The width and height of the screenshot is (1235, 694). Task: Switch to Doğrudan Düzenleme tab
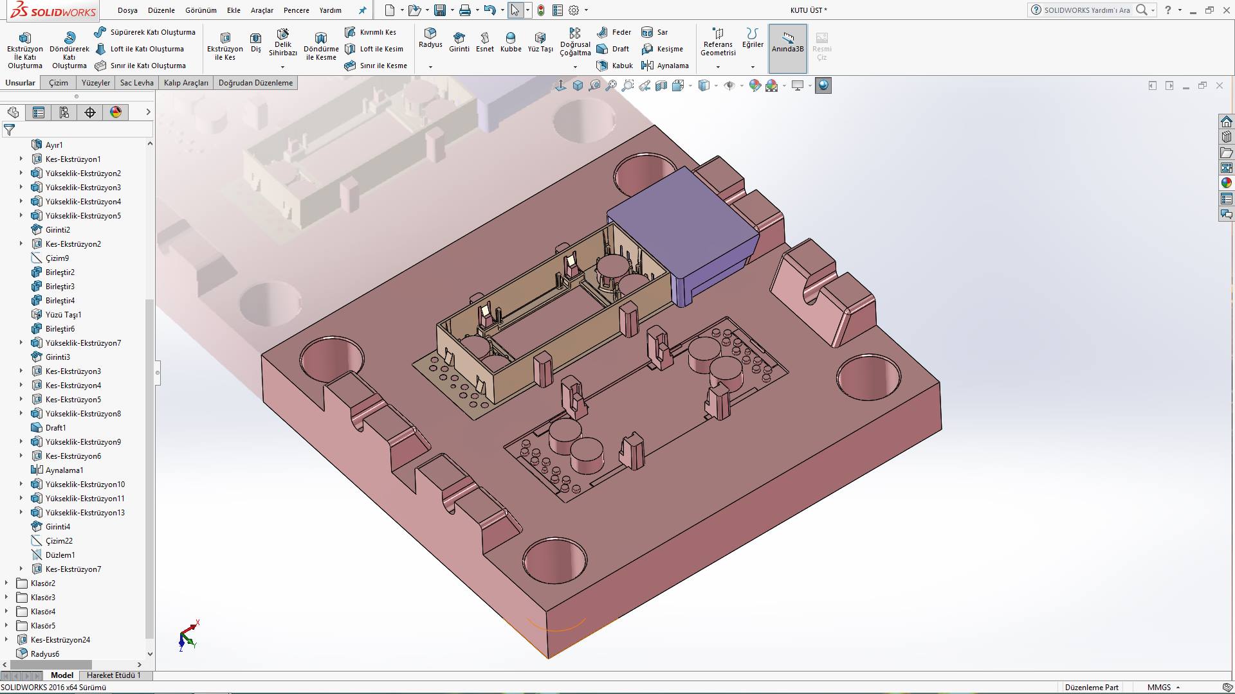(x=255, y=83)
